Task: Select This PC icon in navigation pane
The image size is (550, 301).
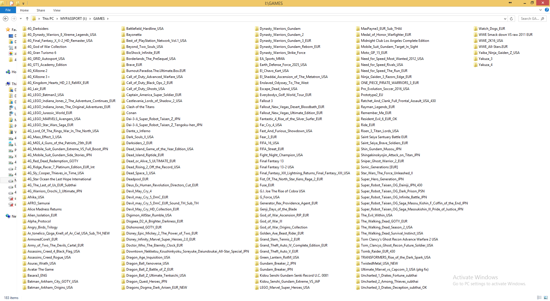Action: pos(8,84)
